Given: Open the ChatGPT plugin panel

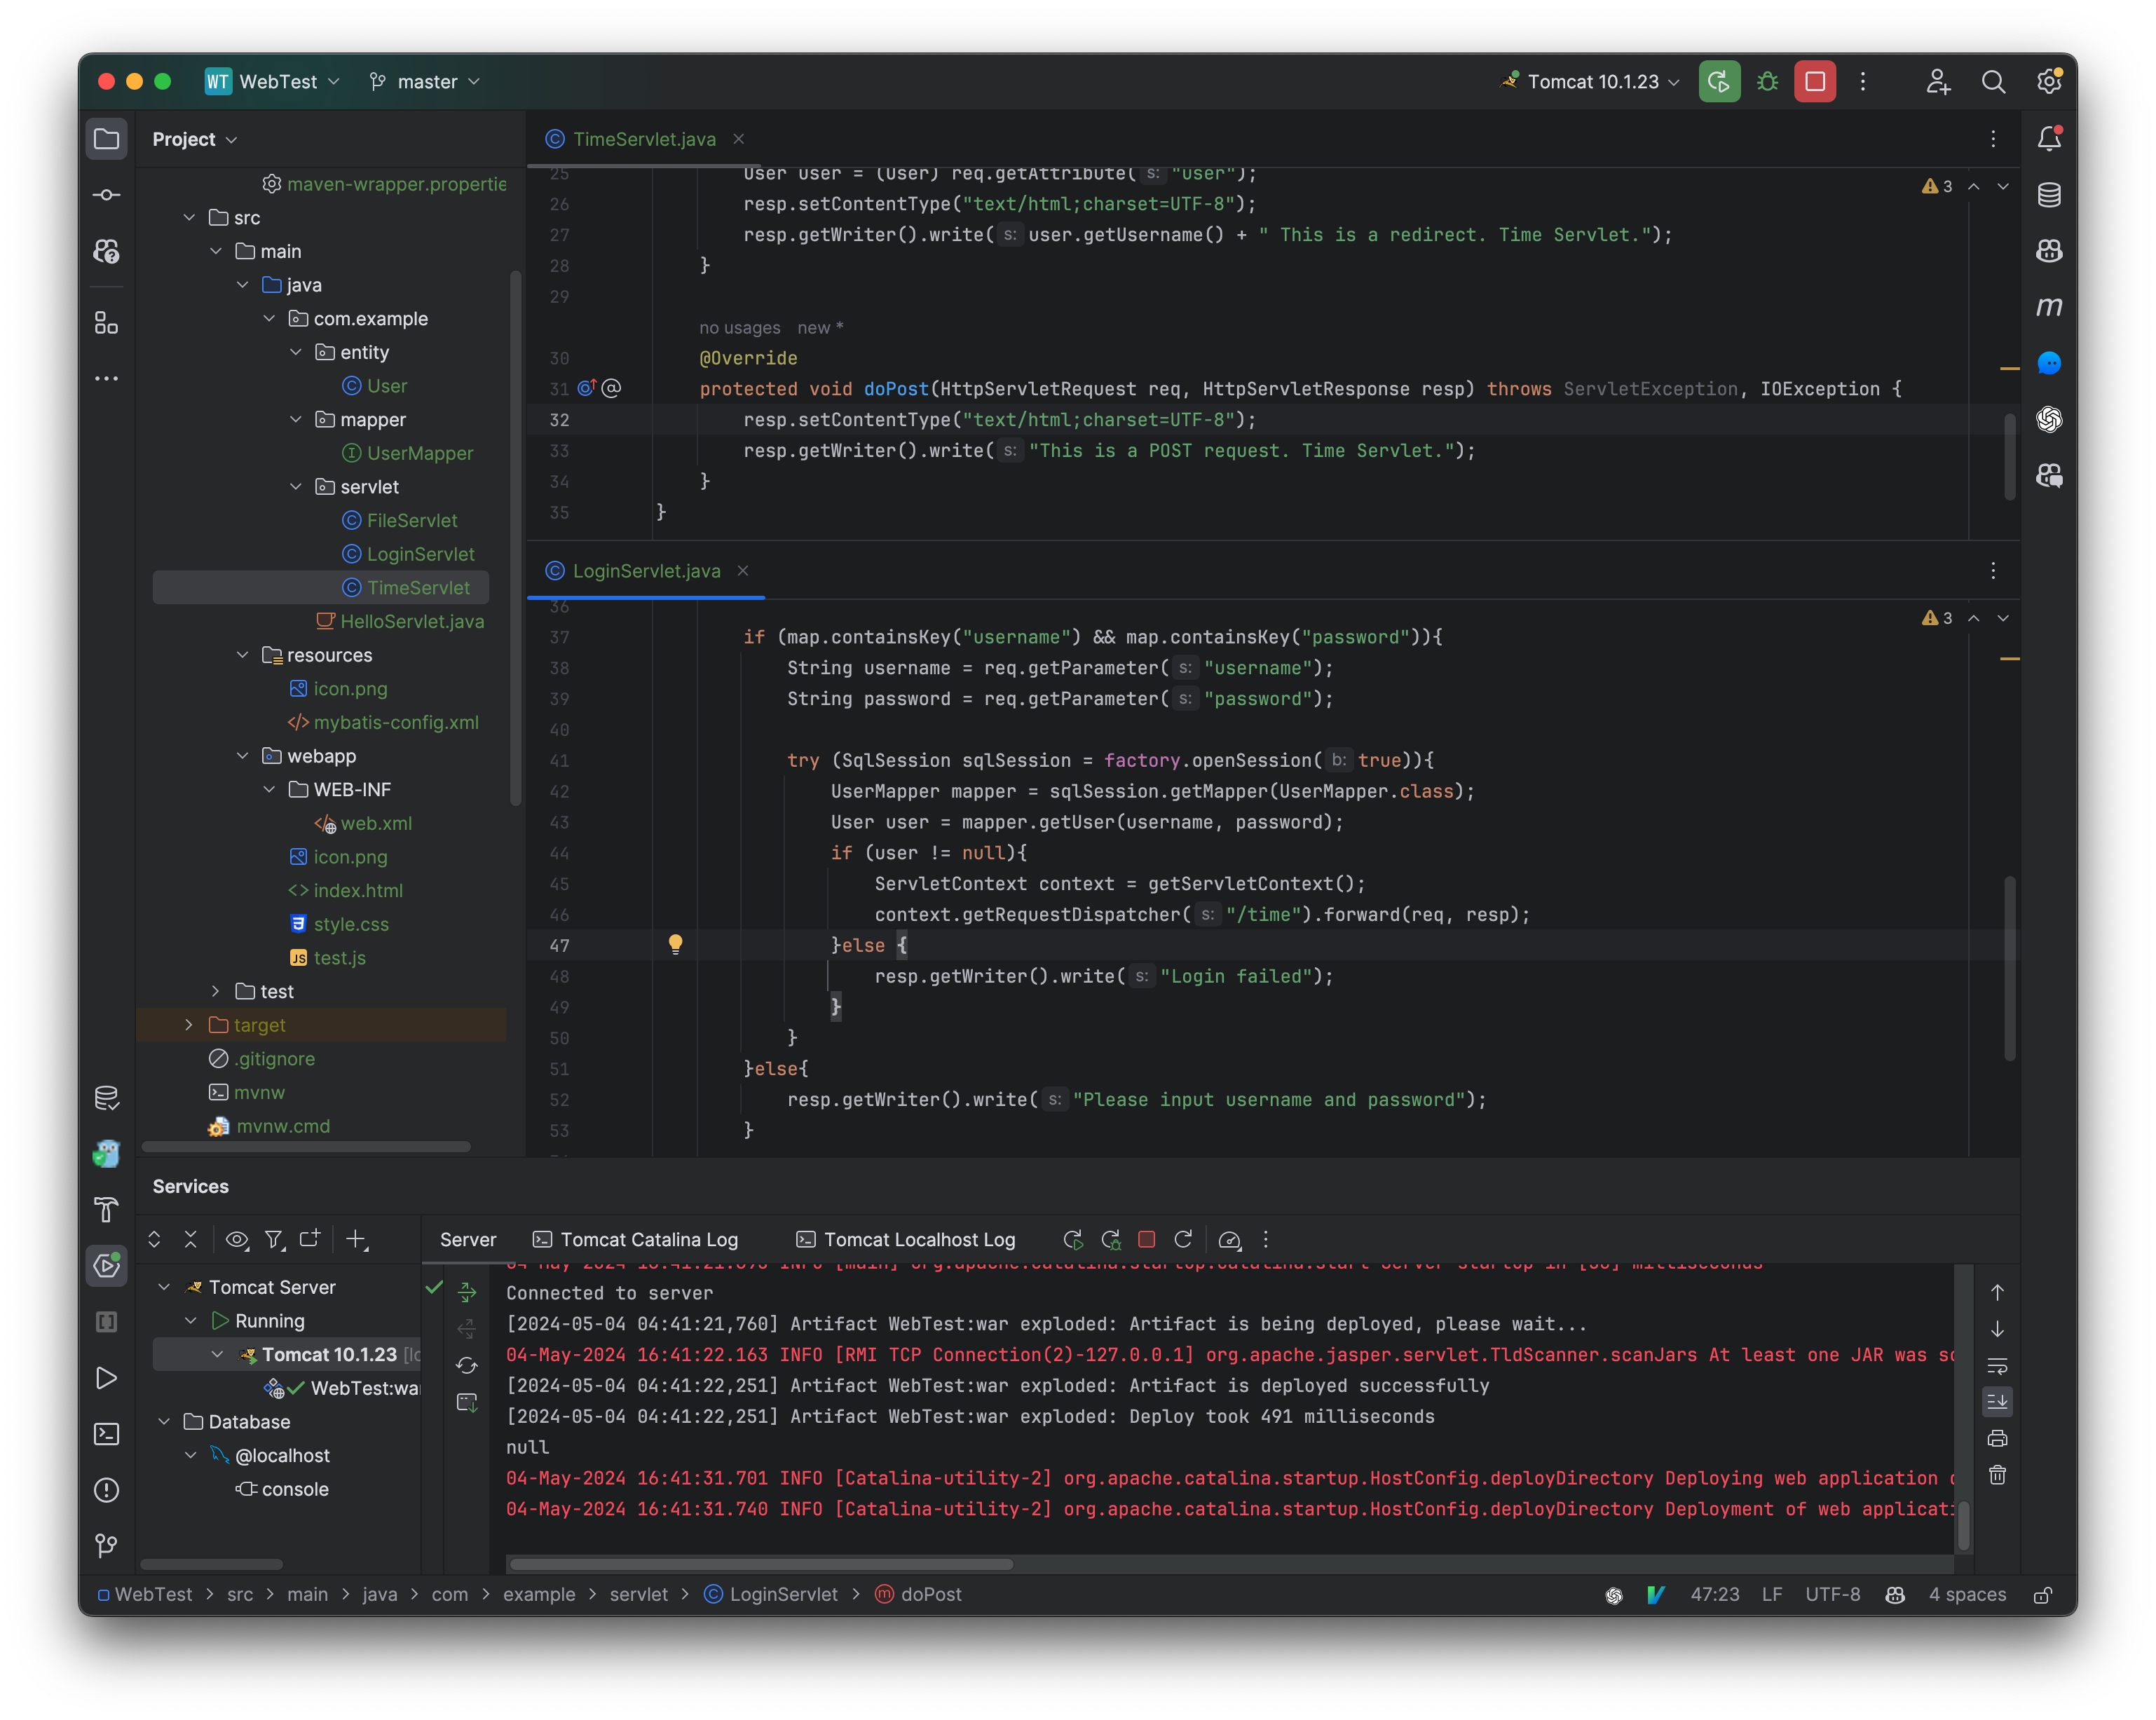Looking at the screenshot, I should pos(2049,420).
